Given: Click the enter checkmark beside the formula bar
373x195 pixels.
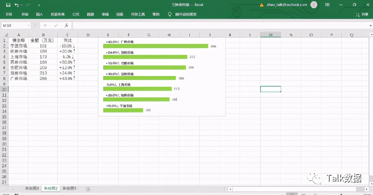Looking at the screenshot, I should pos(56,26).
